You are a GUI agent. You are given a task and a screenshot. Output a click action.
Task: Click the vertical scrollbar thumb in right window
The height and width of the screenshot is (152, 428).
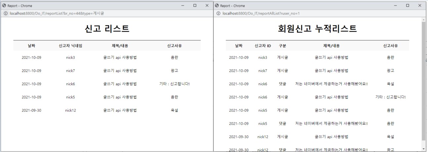424,81
